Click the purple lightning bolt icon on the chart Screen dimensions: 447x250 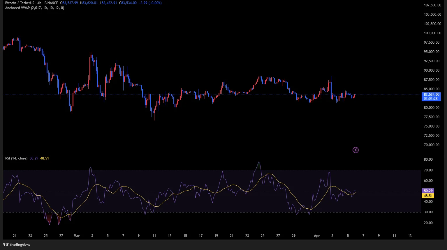tap(356, 150)
